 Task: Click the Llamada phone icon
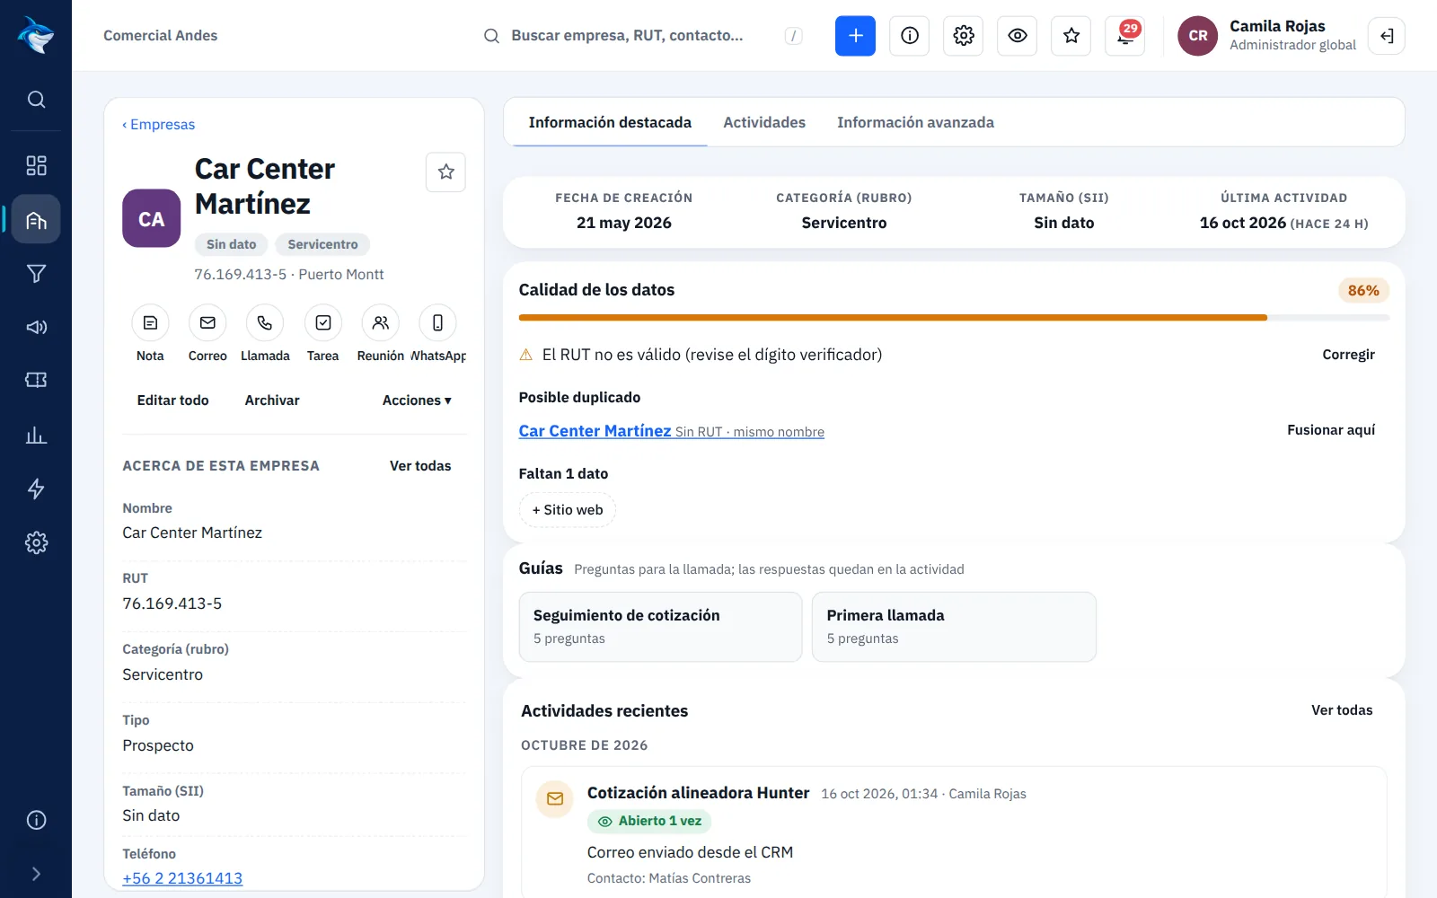tap(265, 323)
